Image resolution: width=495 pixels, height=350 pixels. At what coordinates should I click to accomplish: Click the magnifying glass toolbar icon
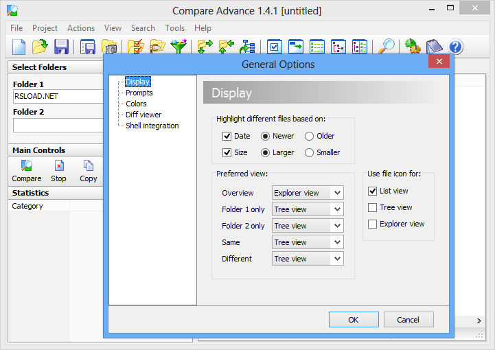pyautogui.click(x=387, y=47)
